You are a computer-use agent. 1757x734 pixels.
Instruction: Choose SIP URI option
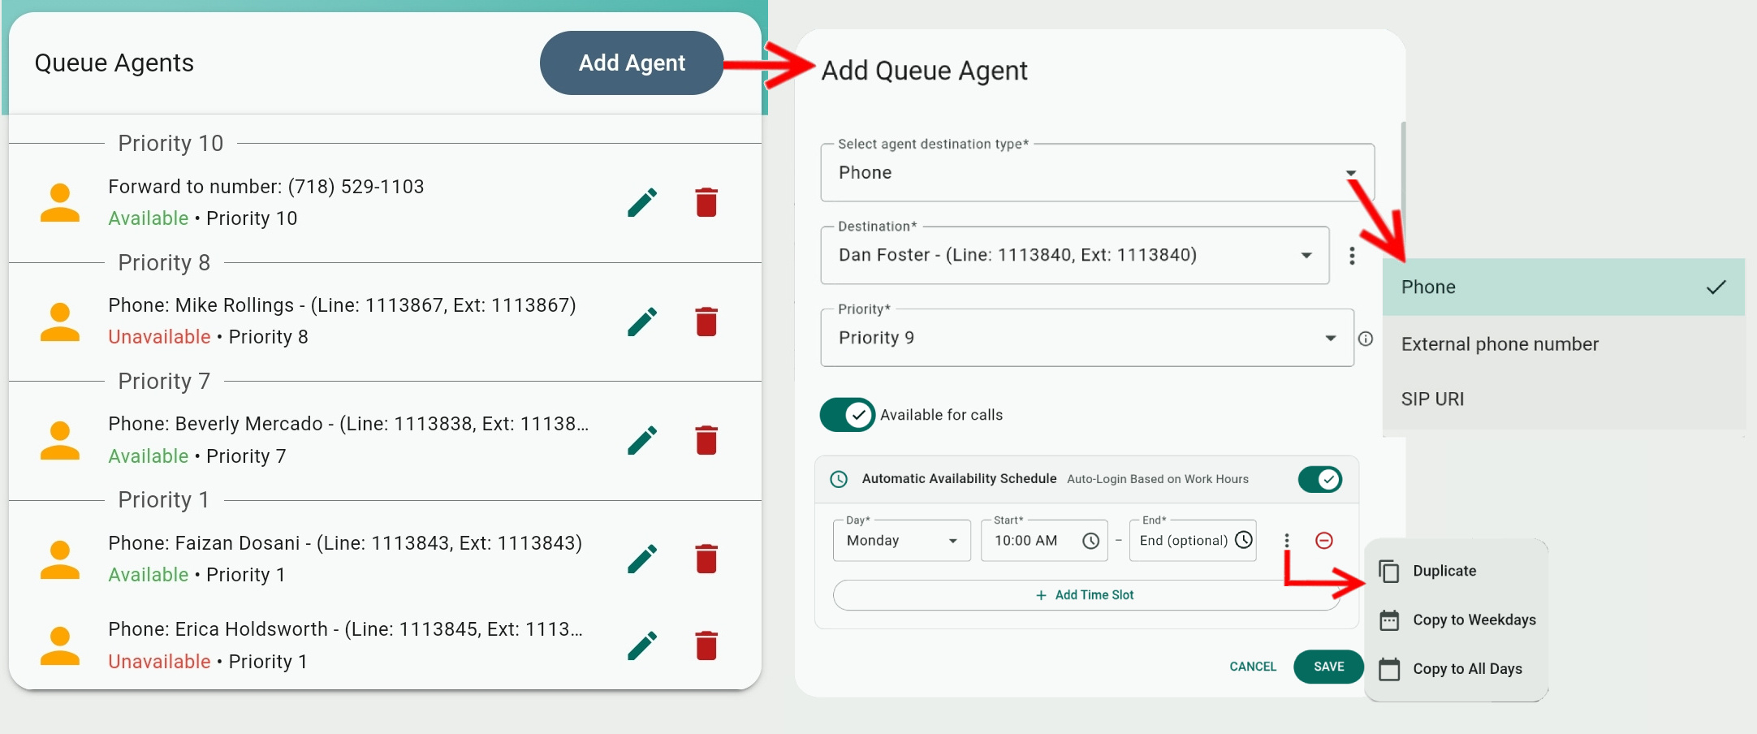pos(1563,399)
